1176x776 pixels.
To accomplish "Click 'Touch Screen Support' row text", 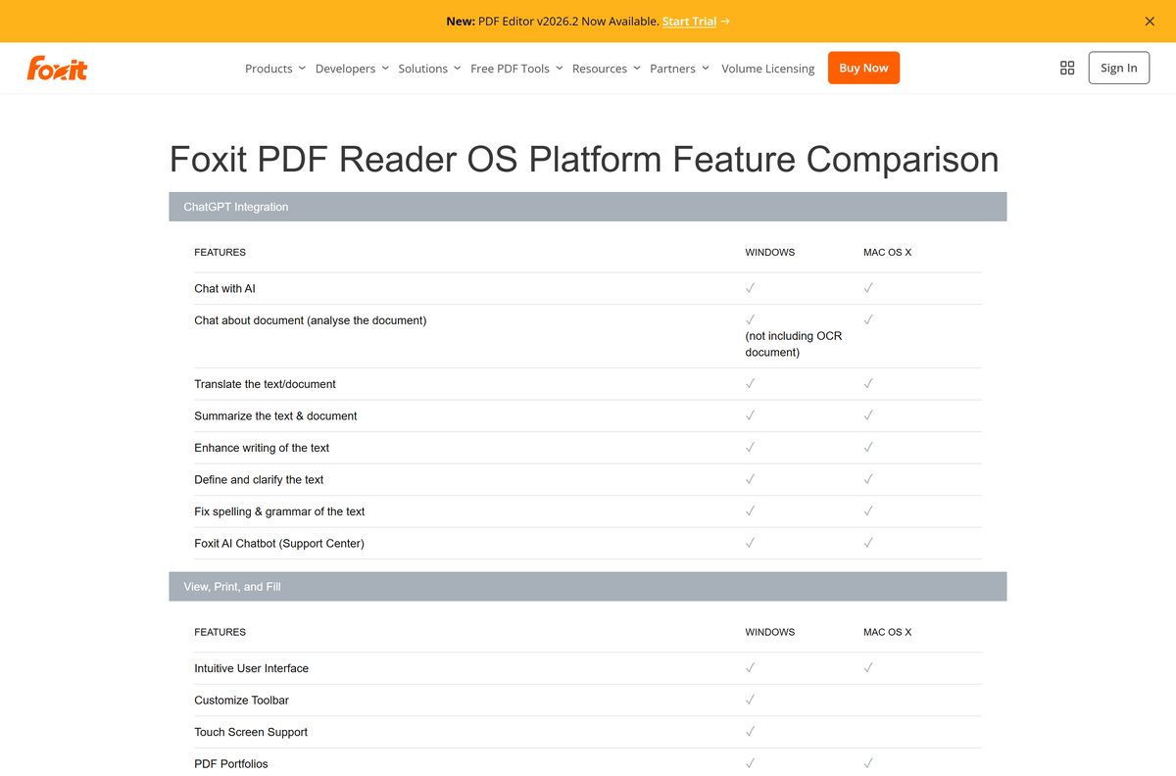I will click(x=251, y=732).
